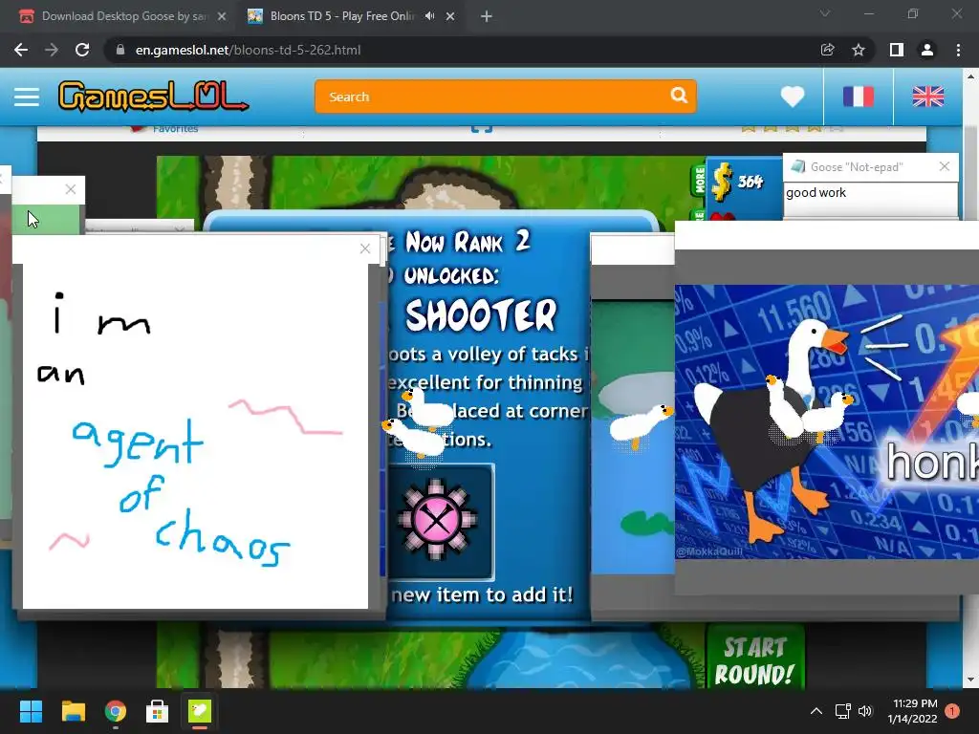Close the 'agent of chaos' drawing window
This screenshot has width=979, height=734.
pos(365,248)
